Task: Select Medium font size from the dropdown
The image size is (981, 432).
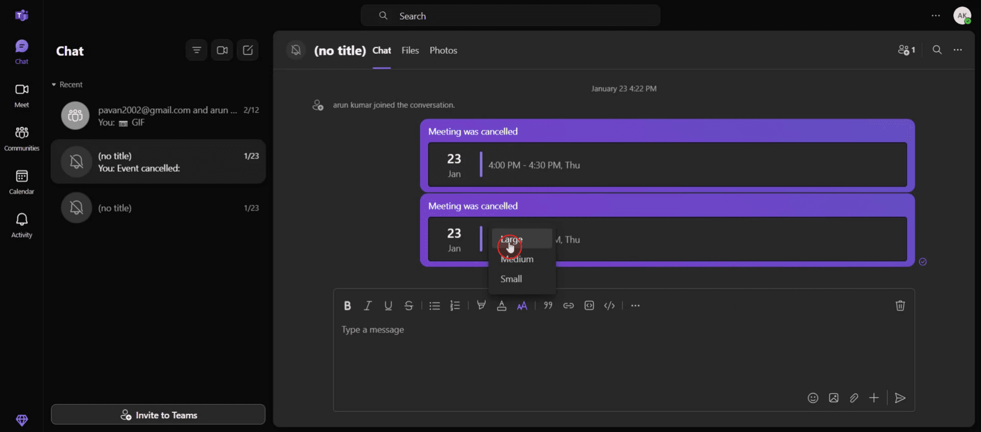Action: (516, 259)
